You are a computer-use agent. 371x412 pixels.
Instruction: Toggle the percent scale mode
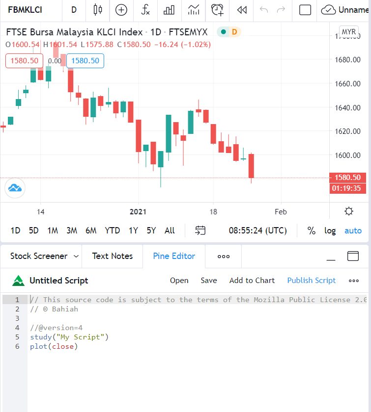click(x=311, y=231)
